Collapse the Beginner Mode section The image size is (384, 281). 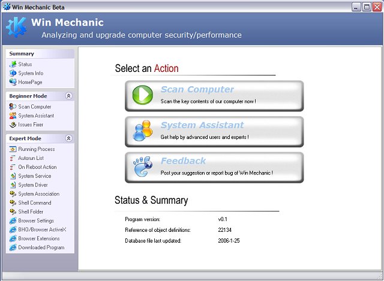(69, 96)
